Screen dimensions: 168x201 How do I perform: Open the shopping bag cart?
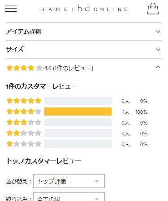click(153, 9)
